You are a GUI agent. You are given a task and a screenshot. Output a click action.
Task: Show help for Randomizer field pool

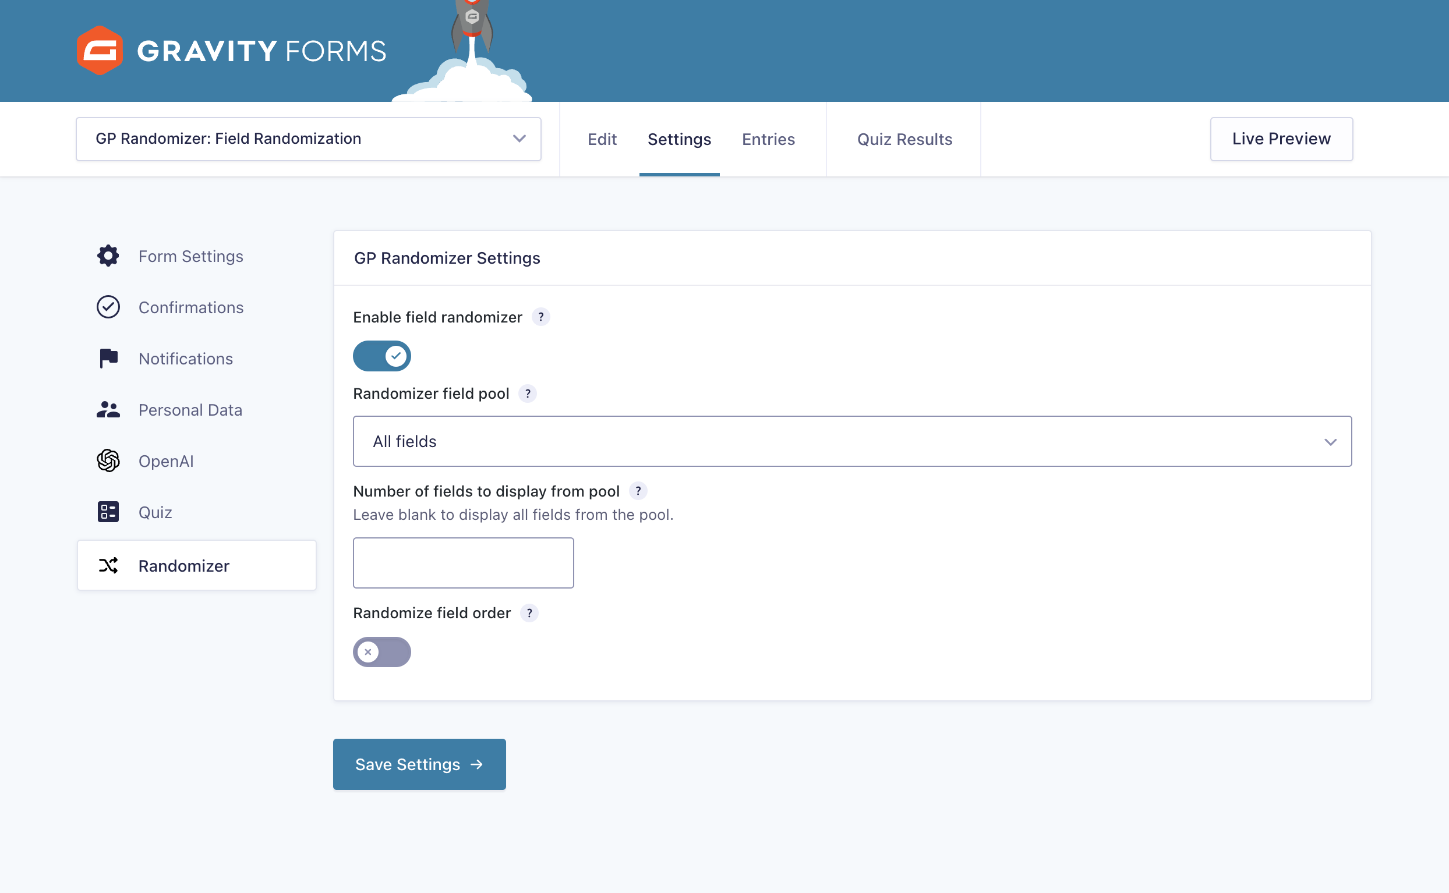pyautogui.click(x=528, y=394)
